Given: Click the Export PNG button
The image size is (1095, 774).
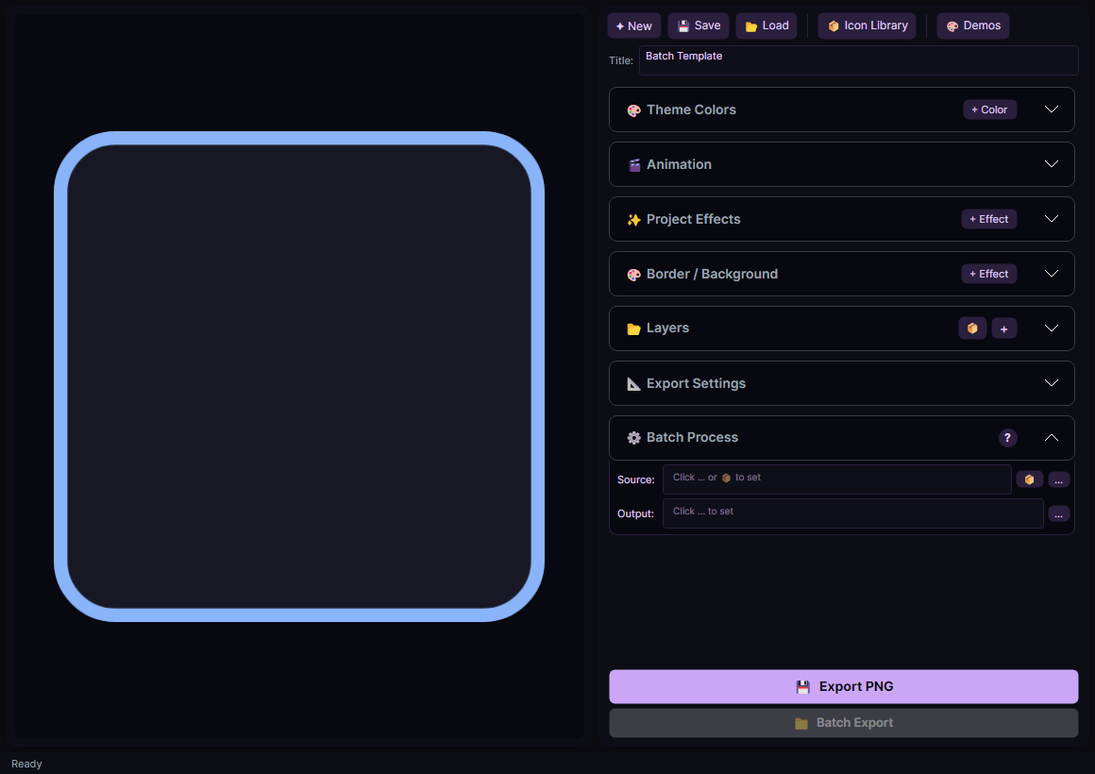Looking at the screenshot, I should (x=843, y=686).
